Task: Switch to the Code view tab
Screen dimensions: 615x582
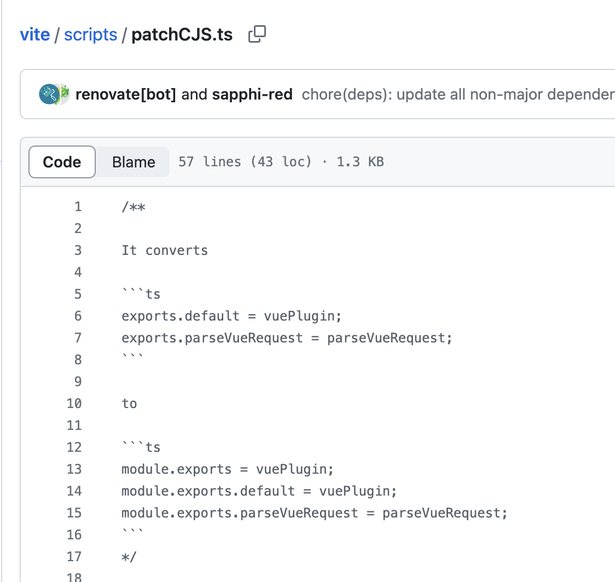Action: [62, 162]
